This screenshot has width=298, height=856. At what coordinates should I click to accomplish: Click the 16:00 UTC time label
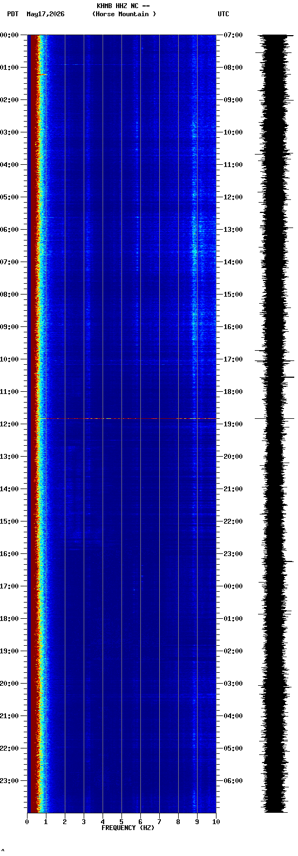(233, 327)
